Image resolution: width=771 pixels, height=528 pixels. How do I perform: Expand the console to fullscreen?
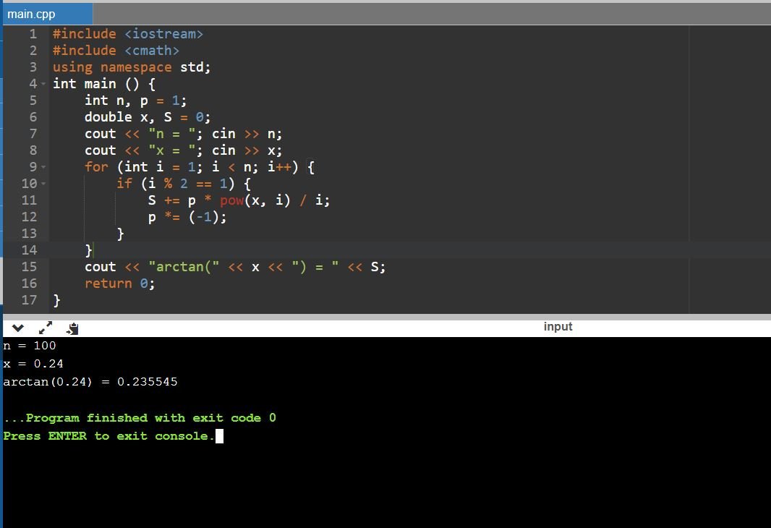[45, 328]
